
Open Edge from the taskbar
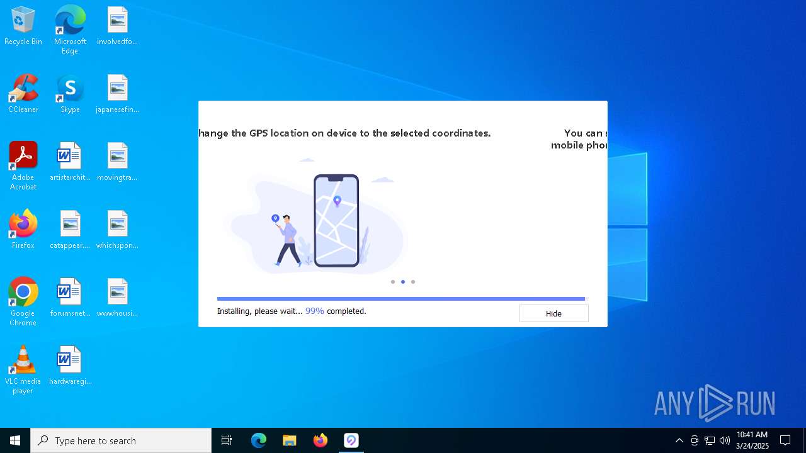[x=259, y=440]
